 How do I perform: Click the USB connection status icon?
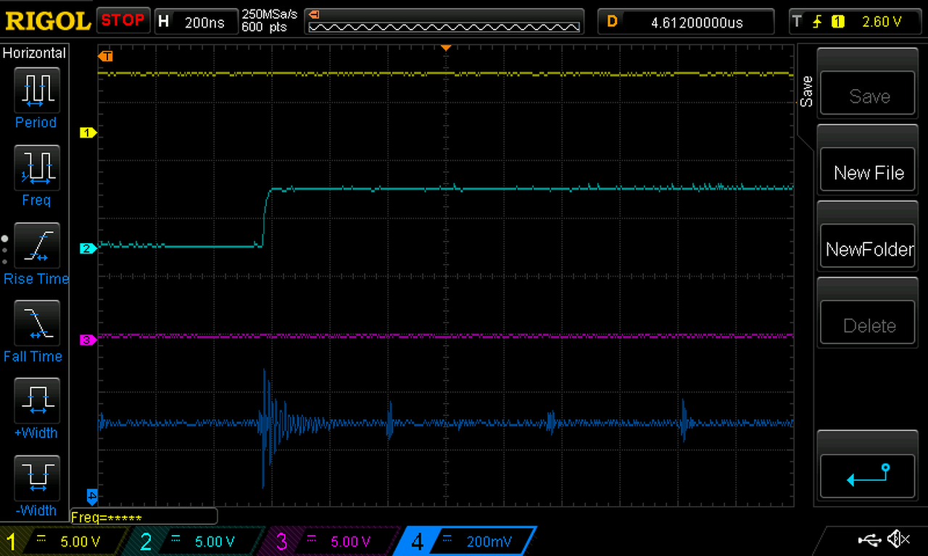pyautogui.click(x=869, y=539)
